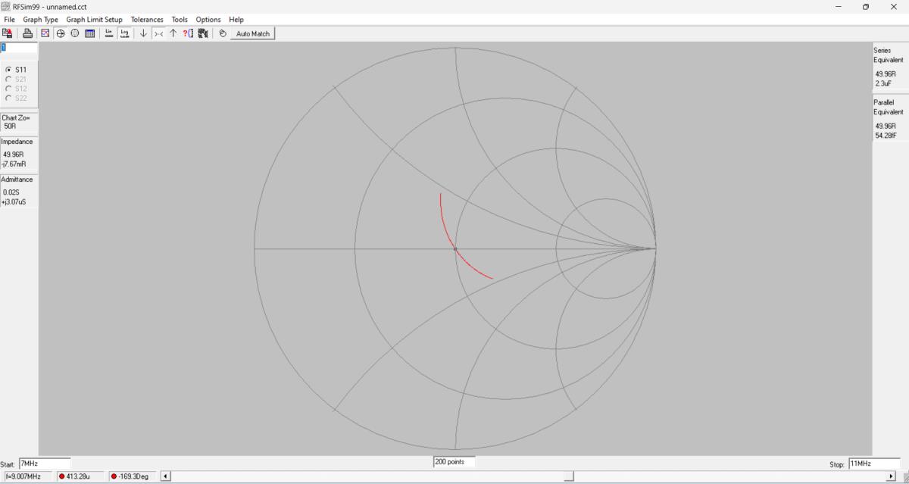Click the printer icon in toolbar
909x484 pixels.
[x=28, y=33]
